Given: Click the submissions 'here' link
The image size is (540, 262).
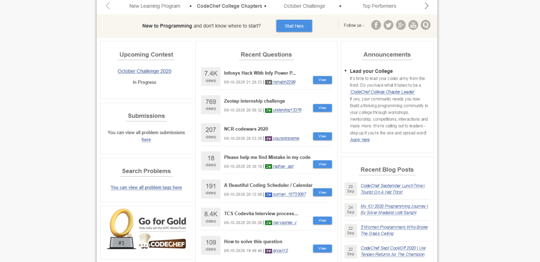Looking at the screenshot, I should tap(146, 140).
